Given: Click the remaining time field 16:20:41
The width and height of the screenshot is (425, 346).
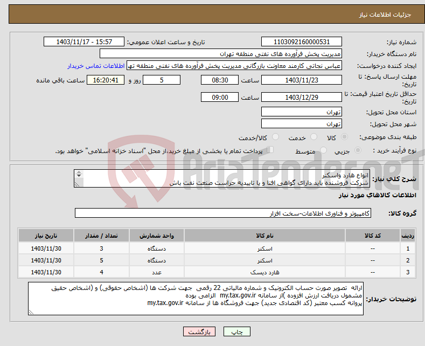Looking at the screenshot, I should coord(106,80).
